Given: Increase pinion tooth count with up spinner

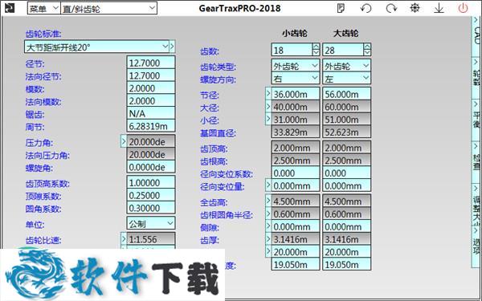Looking at the screenshot, I should point(316,47).
